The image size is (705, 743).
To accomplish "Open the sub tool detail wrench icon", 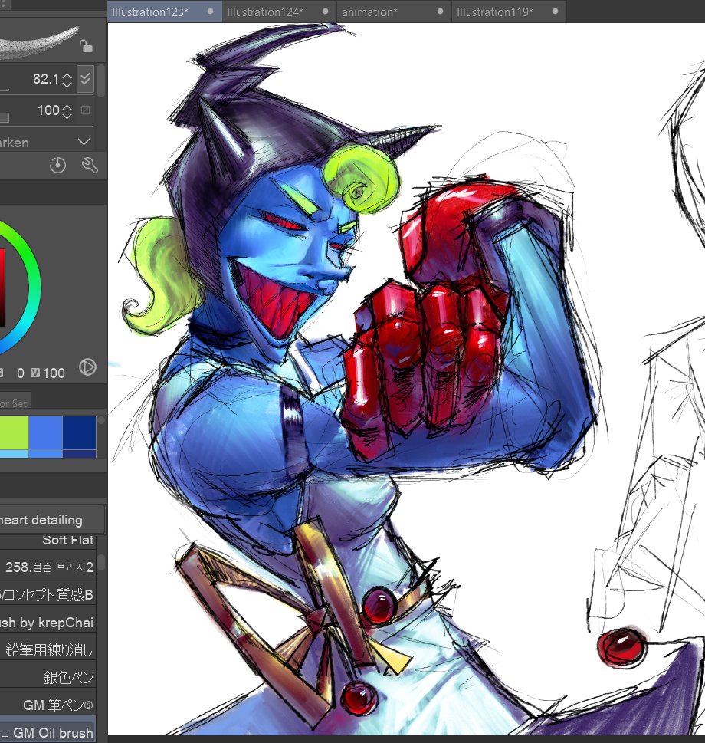I will (x=90, y=165).
